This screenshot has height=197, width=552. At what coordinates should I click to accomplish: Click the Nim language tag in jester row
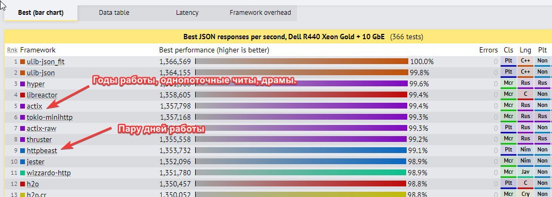[525, 162]
